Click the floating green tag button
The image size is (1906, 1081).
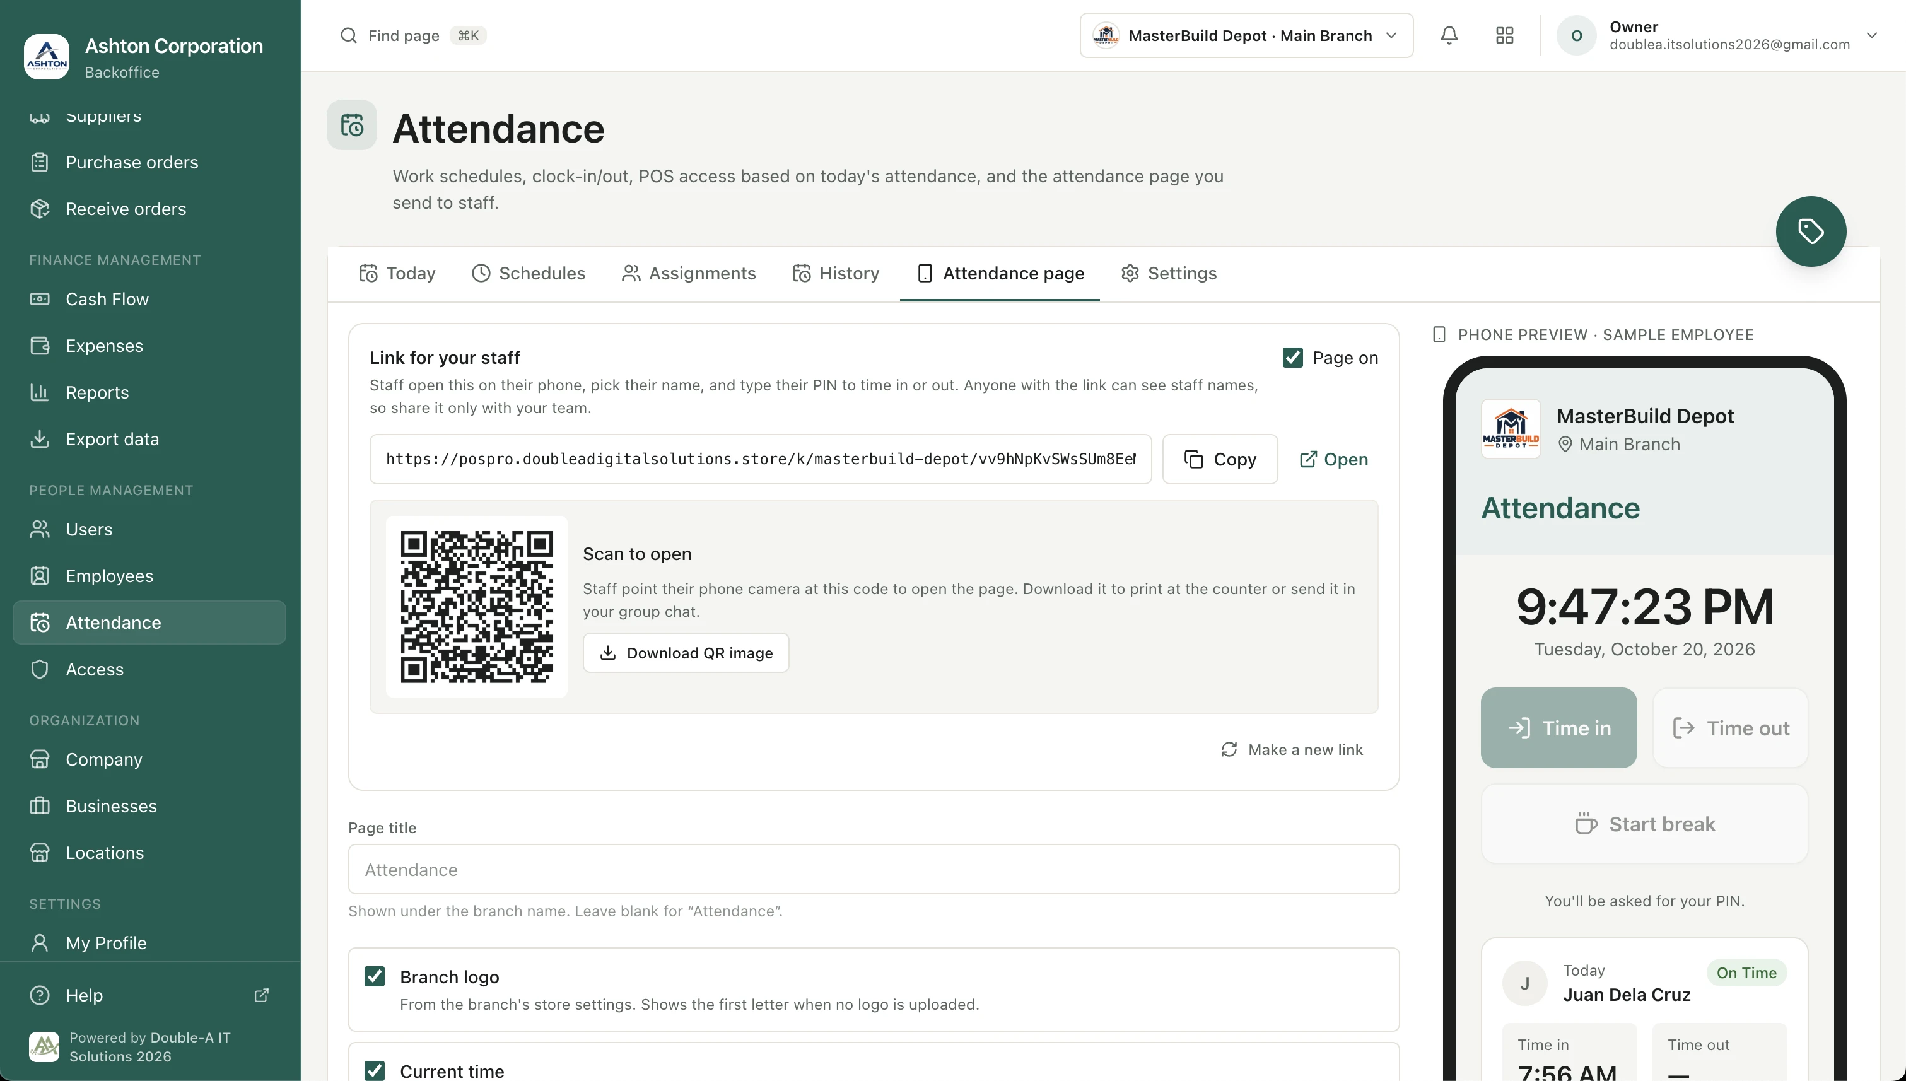click(x=1810, y=231)
